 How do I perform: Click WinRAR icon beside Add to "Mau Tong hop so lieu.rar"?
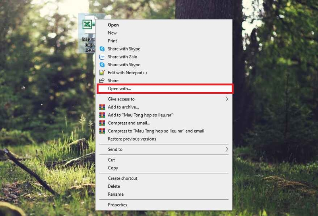102,115
